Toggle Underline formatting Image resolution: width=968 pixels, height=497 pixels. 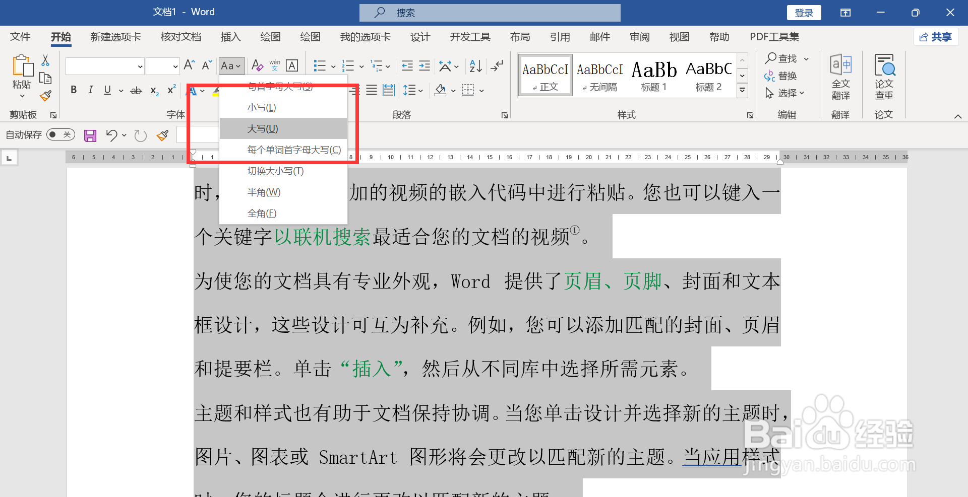107,90
